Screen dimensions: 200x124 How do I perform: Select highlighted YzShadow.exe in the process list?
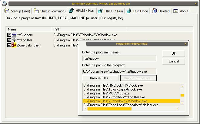[131, 101]
